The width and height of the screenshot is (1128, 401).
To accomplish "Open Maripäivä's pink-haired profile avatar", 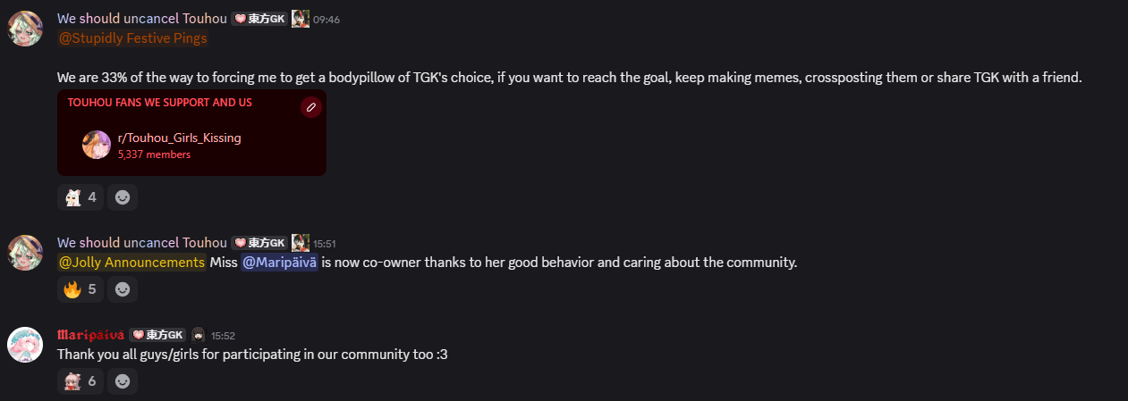I will [x=25, y=345].
